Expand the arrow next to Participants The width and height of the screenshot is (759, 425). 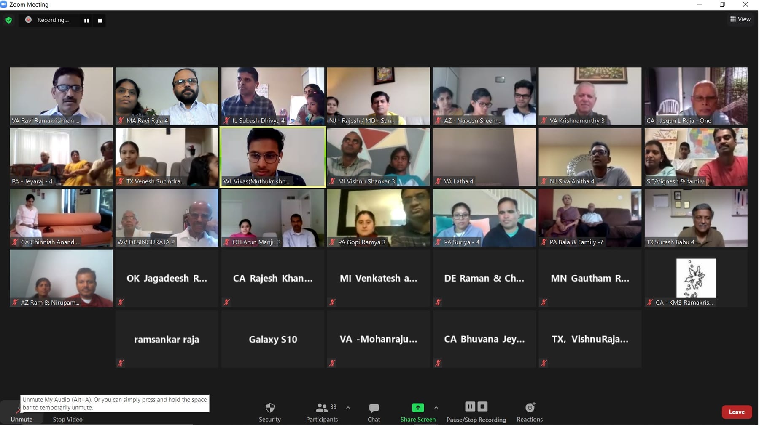coord(348,408)
